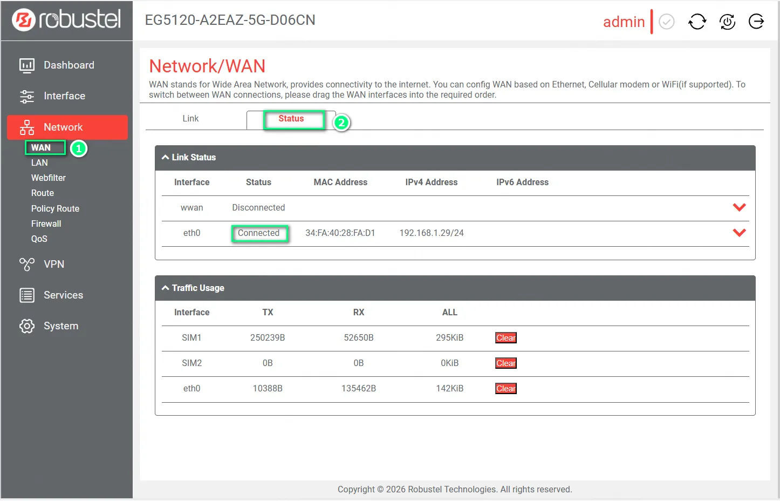Switch to the Link tab

click(190, 119)
